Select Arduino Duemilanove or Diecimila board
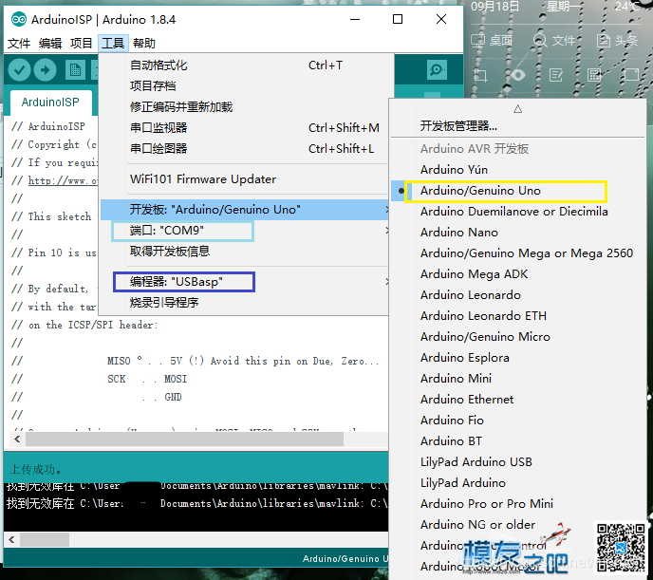Image resolution: width=653 pixels, height=580 pixels. [517, 212]
